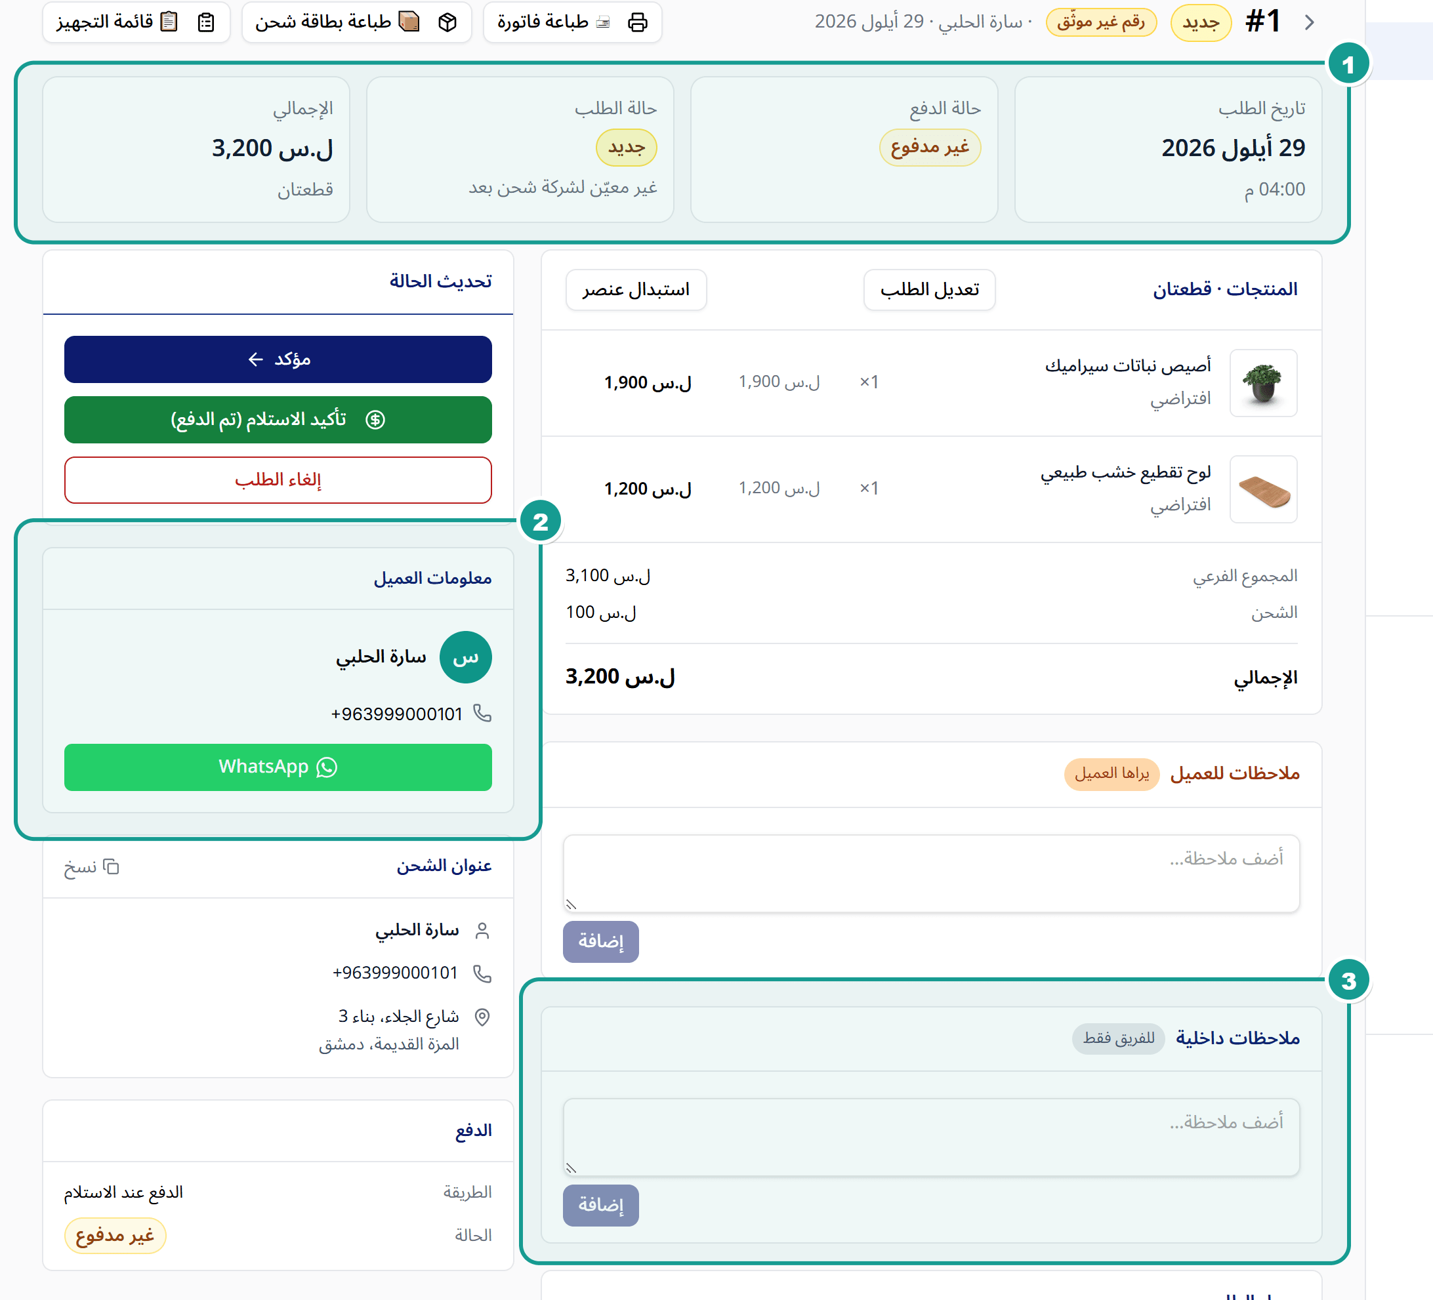
Task: Click تعديل الطلب button
Action: click(x=929, y=290)
